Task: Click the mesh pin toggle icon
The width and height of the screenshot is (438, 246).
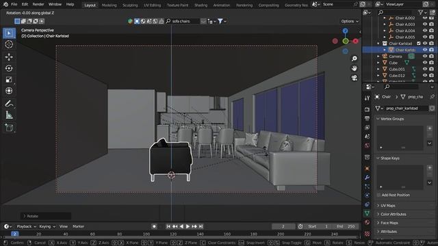Action: click(432, 97)
